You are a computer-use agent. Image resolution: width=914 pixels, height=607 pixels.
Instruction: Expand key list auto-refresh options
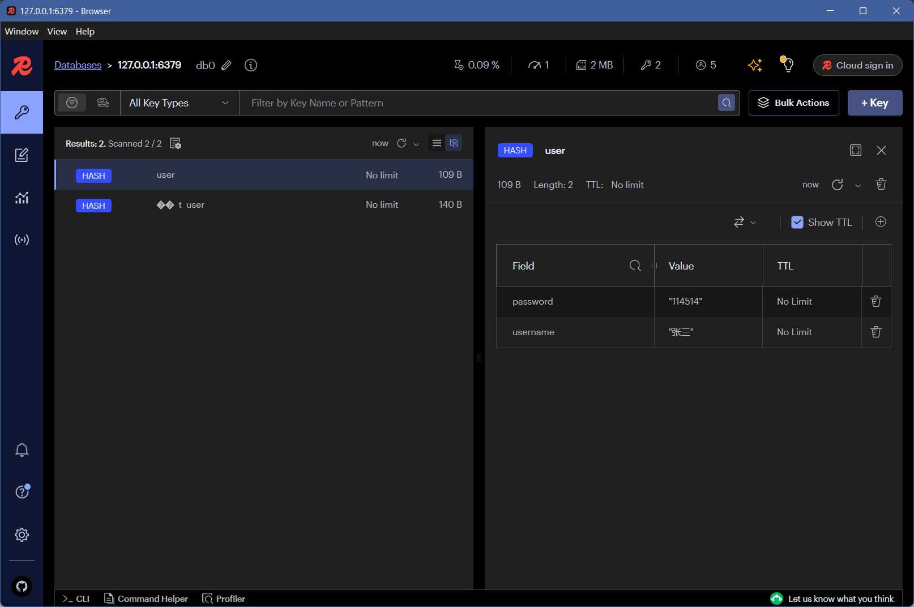coord(416,144)
